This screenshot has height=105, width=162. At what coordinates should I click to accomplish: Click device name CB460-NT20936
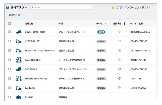point(139,69)
